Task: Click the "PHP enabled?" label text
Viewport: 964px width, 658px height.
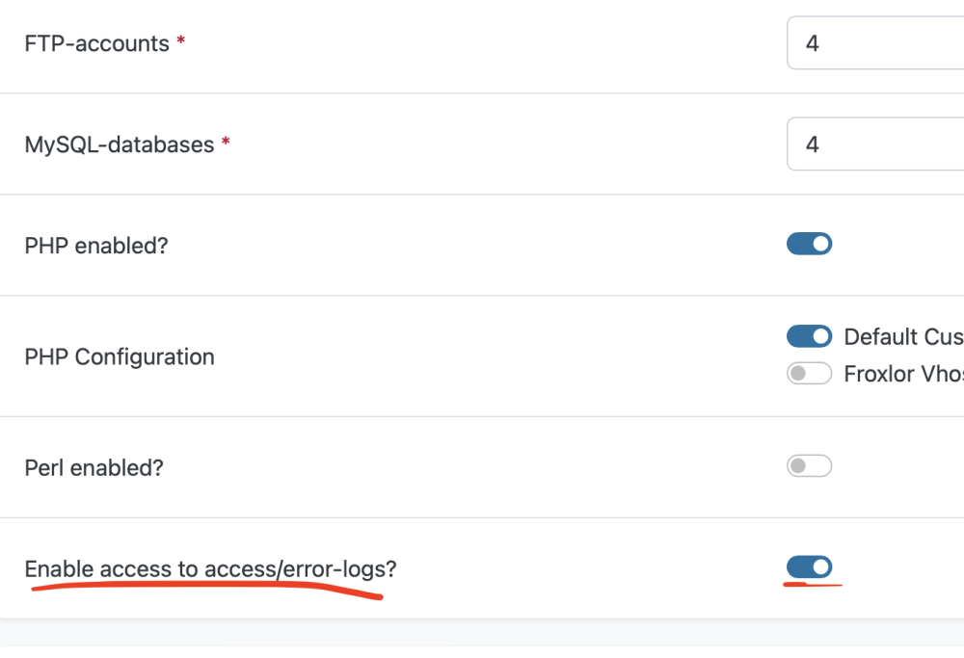Action: click(x=95, y=246)
